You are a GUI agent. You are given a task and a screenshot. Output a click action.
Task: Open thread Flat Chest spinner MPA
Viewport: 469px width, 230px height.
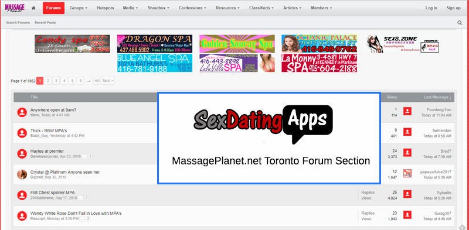pyautogui.click(x=53, y=193)
